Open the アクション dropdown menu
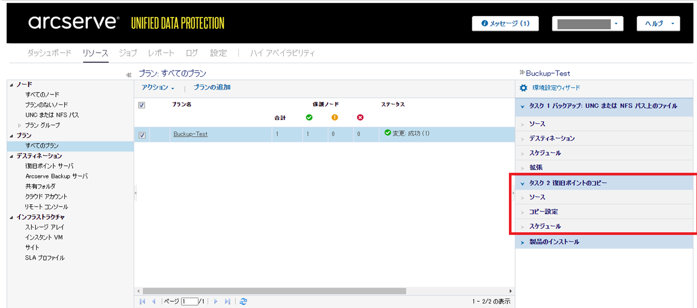Viewport: 697px width, 308px height. 158,87
